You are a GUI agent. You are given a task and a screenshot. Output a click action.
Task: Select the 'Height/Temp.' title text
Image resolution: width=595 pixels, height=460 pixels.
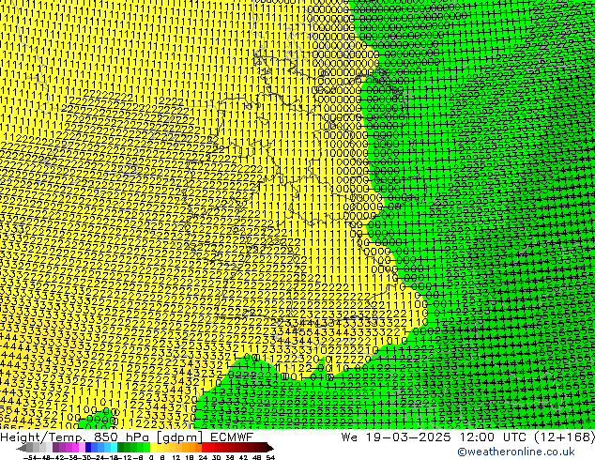(42, 437)
